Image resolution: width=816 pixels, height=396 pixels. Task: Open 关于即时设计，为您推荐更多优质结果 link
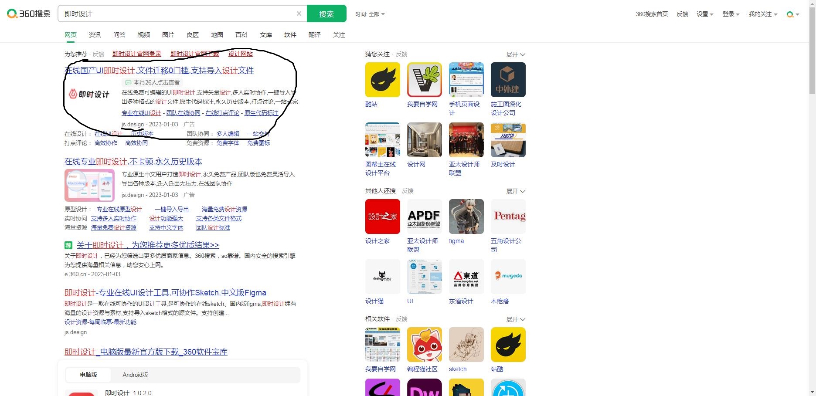tap(148, 245)
